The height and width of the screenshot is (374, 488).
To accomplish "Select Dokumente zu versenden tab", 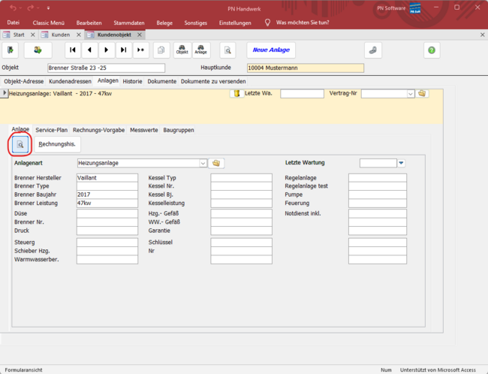I will (x=213, y=81).
